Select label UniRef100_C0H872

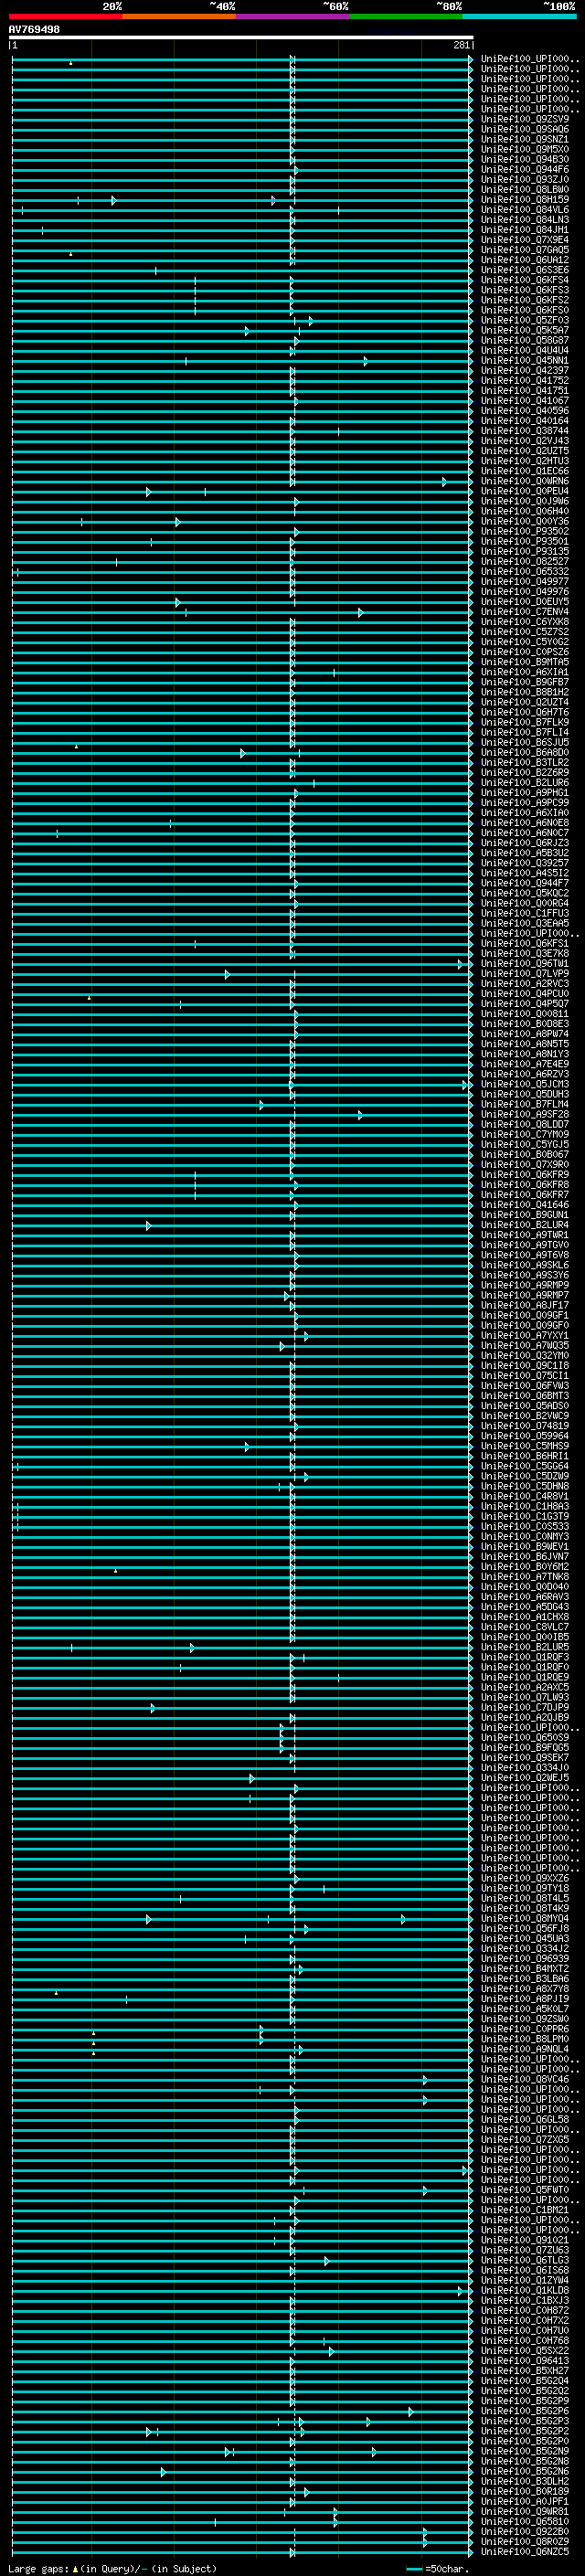click(x=525, y=2311)
